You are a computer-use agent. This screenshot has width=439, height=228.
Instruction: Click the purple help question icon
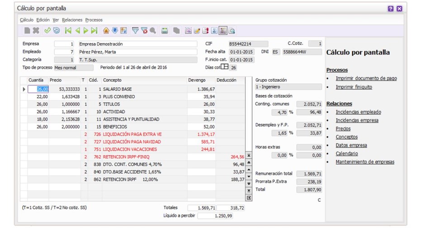click(391, 9)
